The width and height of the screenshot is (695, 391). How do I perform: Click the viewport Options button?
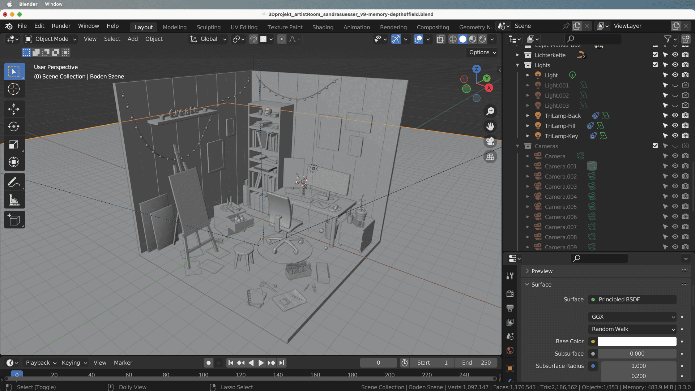pos(482,52)
